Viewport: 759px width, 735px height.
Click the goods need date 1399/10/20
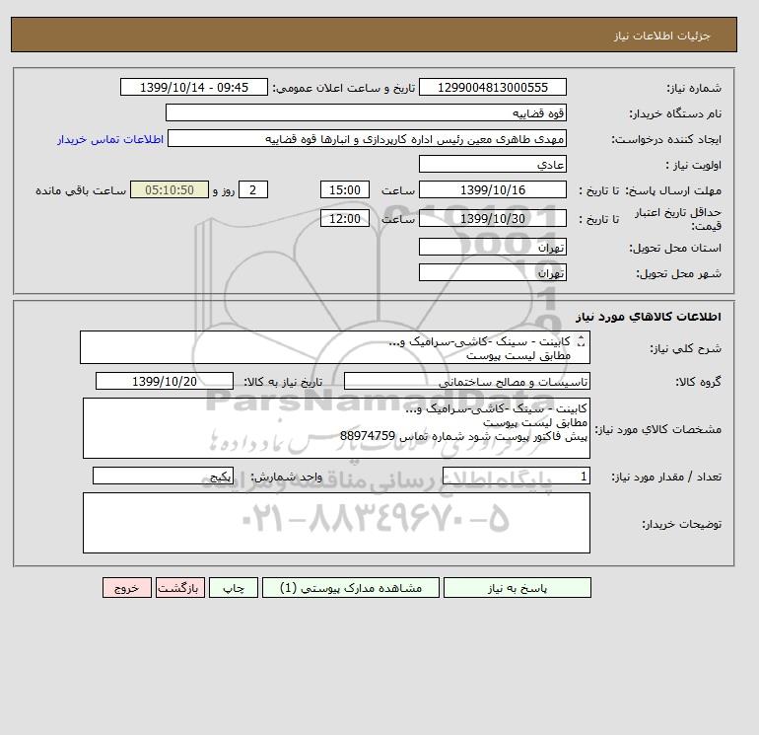click(x=165, y=381)
